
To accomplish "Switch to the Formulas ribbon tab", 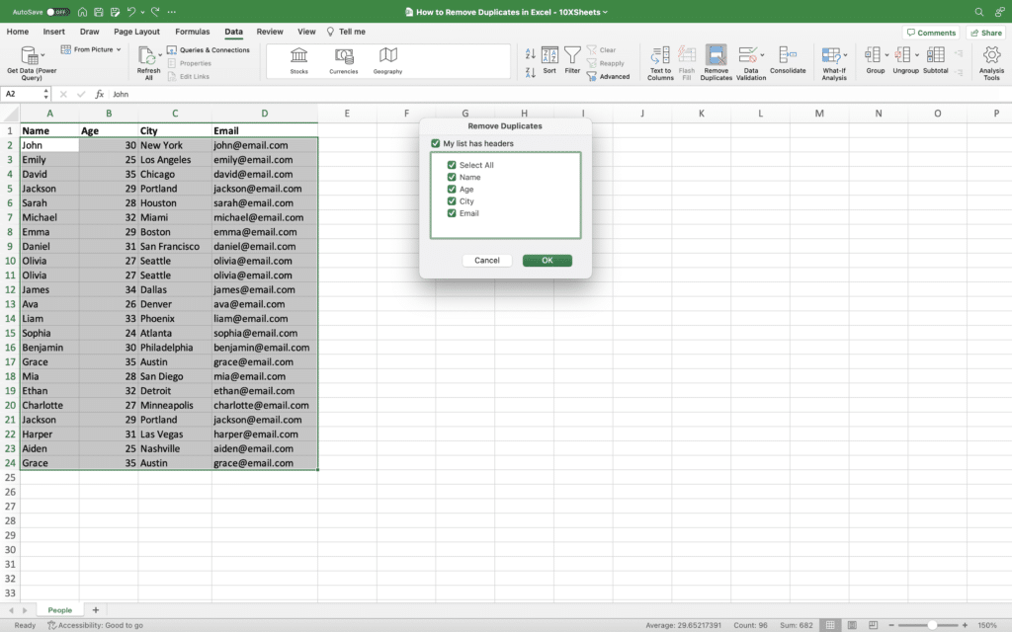I will pyautogui.click(x=192, y=31).
